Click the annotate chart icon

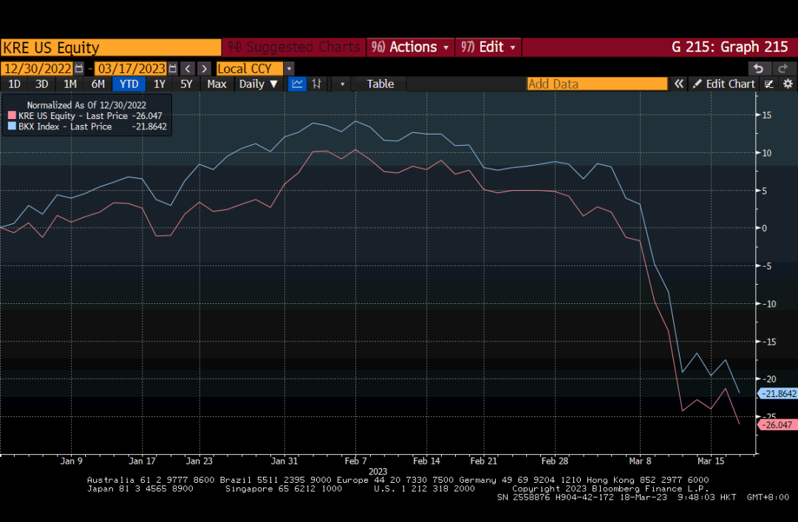pyautogui.click(x=769, y=84)
